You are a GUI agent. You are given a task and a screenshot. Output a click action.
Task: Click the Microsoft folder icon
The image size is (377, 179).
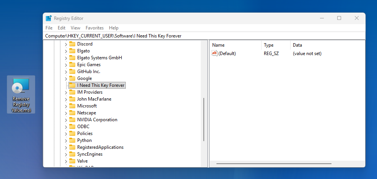tap(72, 106)
